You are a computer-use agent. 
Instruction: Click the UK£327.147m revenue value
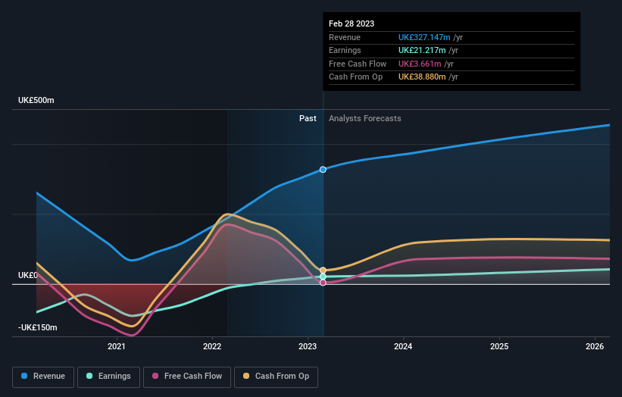tap(424, 37)
